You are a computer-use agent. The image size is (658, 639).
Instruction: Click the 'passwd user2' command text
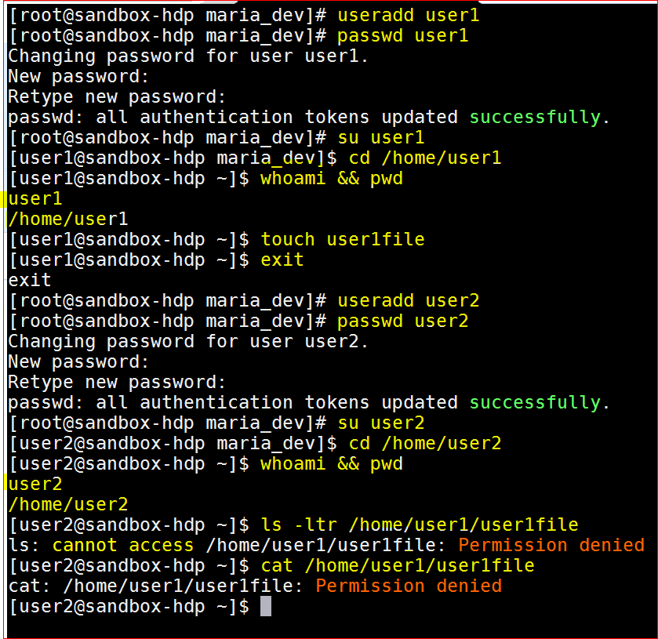point(403,321)
